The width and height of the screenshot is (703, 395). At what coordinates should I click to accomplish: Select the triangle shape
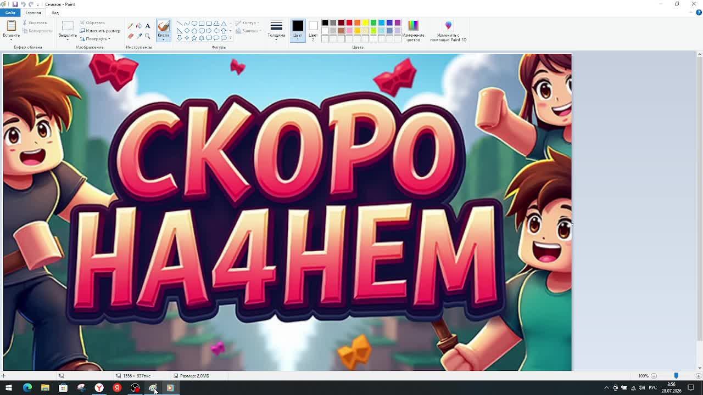click(224, 23)
